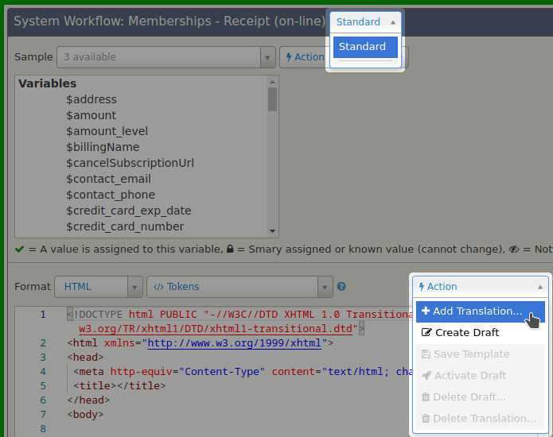Expand the Sample selector showing 3 available

[166, 57]
